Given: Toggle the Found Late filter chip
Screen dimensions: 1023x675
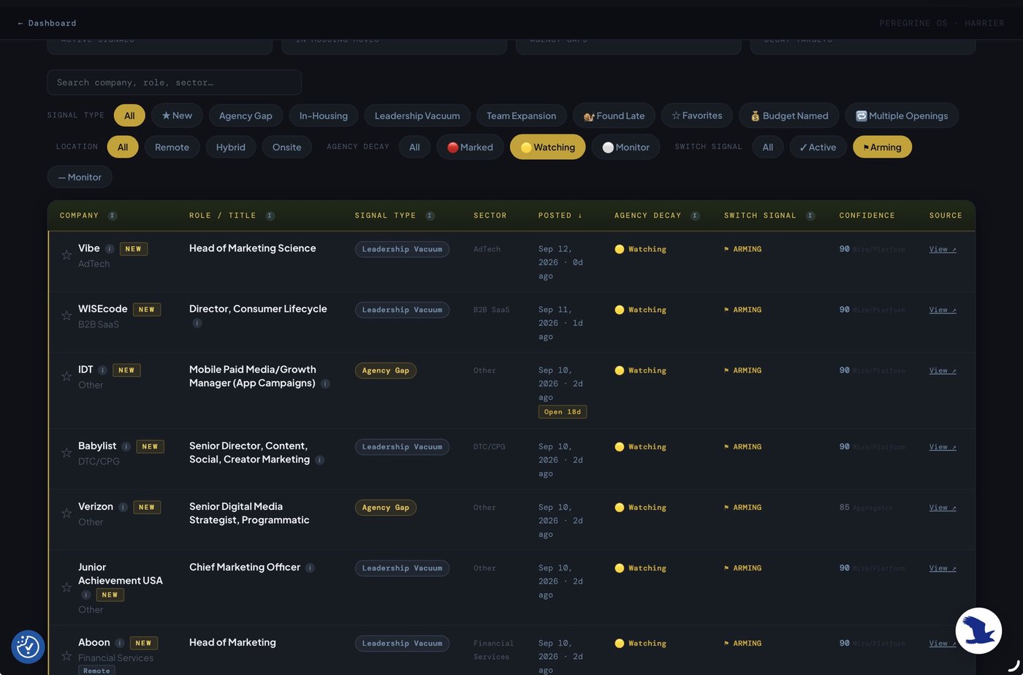Looking at the screenshot, I should point(614,115).
